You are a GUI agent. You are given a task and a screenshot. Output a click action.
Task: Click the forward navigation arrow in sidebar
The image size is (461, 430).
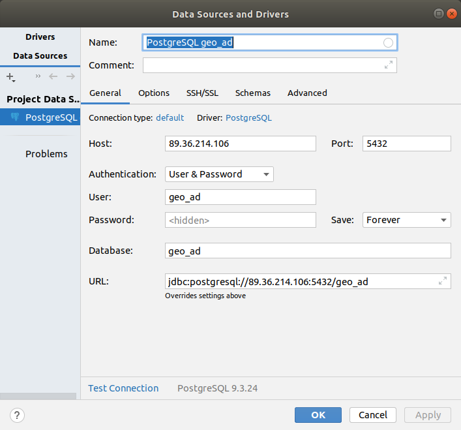tap(70, 77)
